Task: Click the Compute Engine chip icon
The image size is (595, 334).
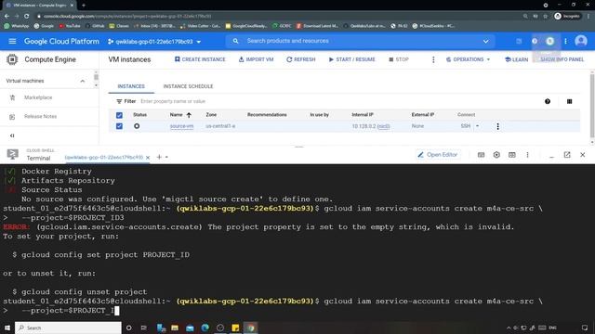Action: coord(12,59)
